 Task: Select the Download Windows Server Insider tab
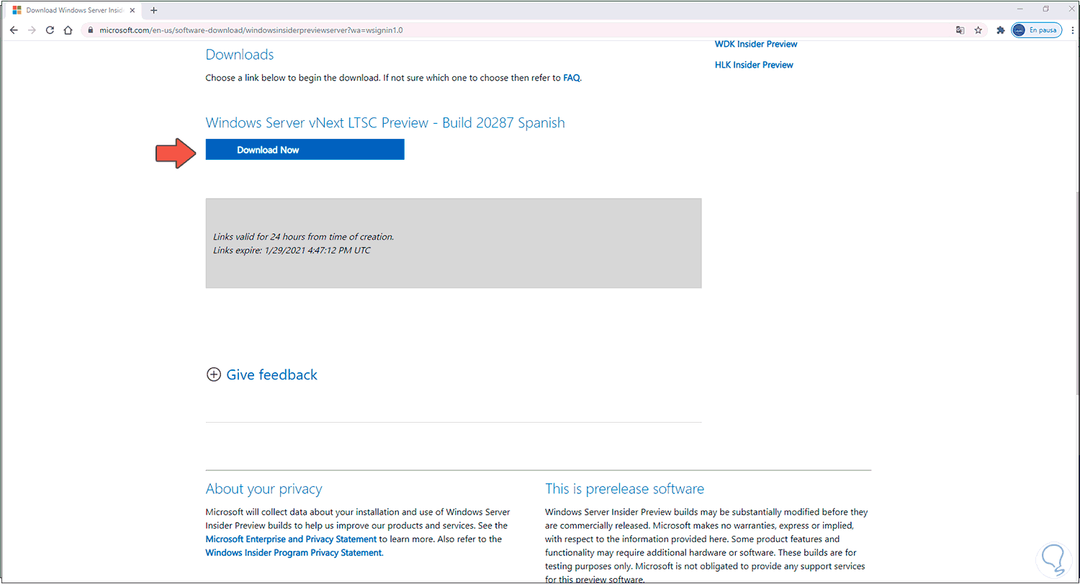(72, 10)
